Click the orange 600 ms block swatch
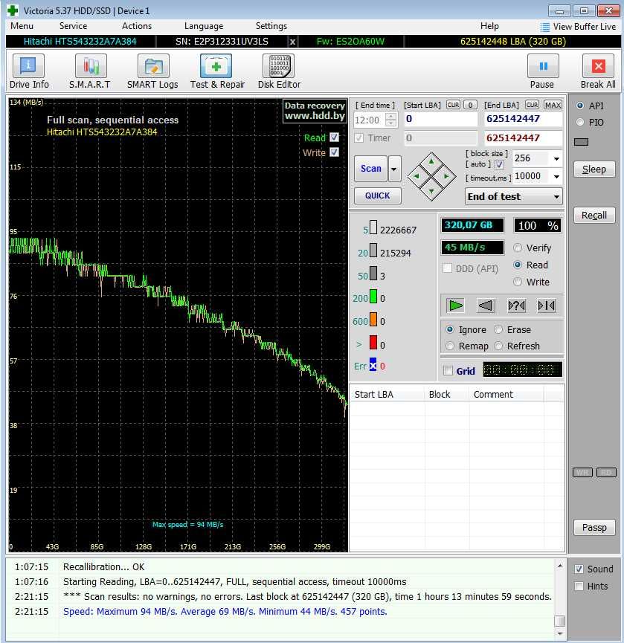Screen dimensions: 624x643 click(x=373, y=320)
